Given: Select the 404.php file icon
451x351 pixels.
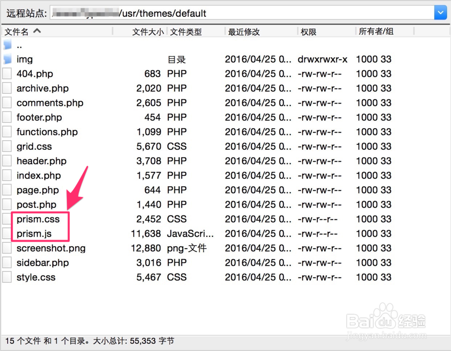Looking at the screenshot, I should pos(6,74).
